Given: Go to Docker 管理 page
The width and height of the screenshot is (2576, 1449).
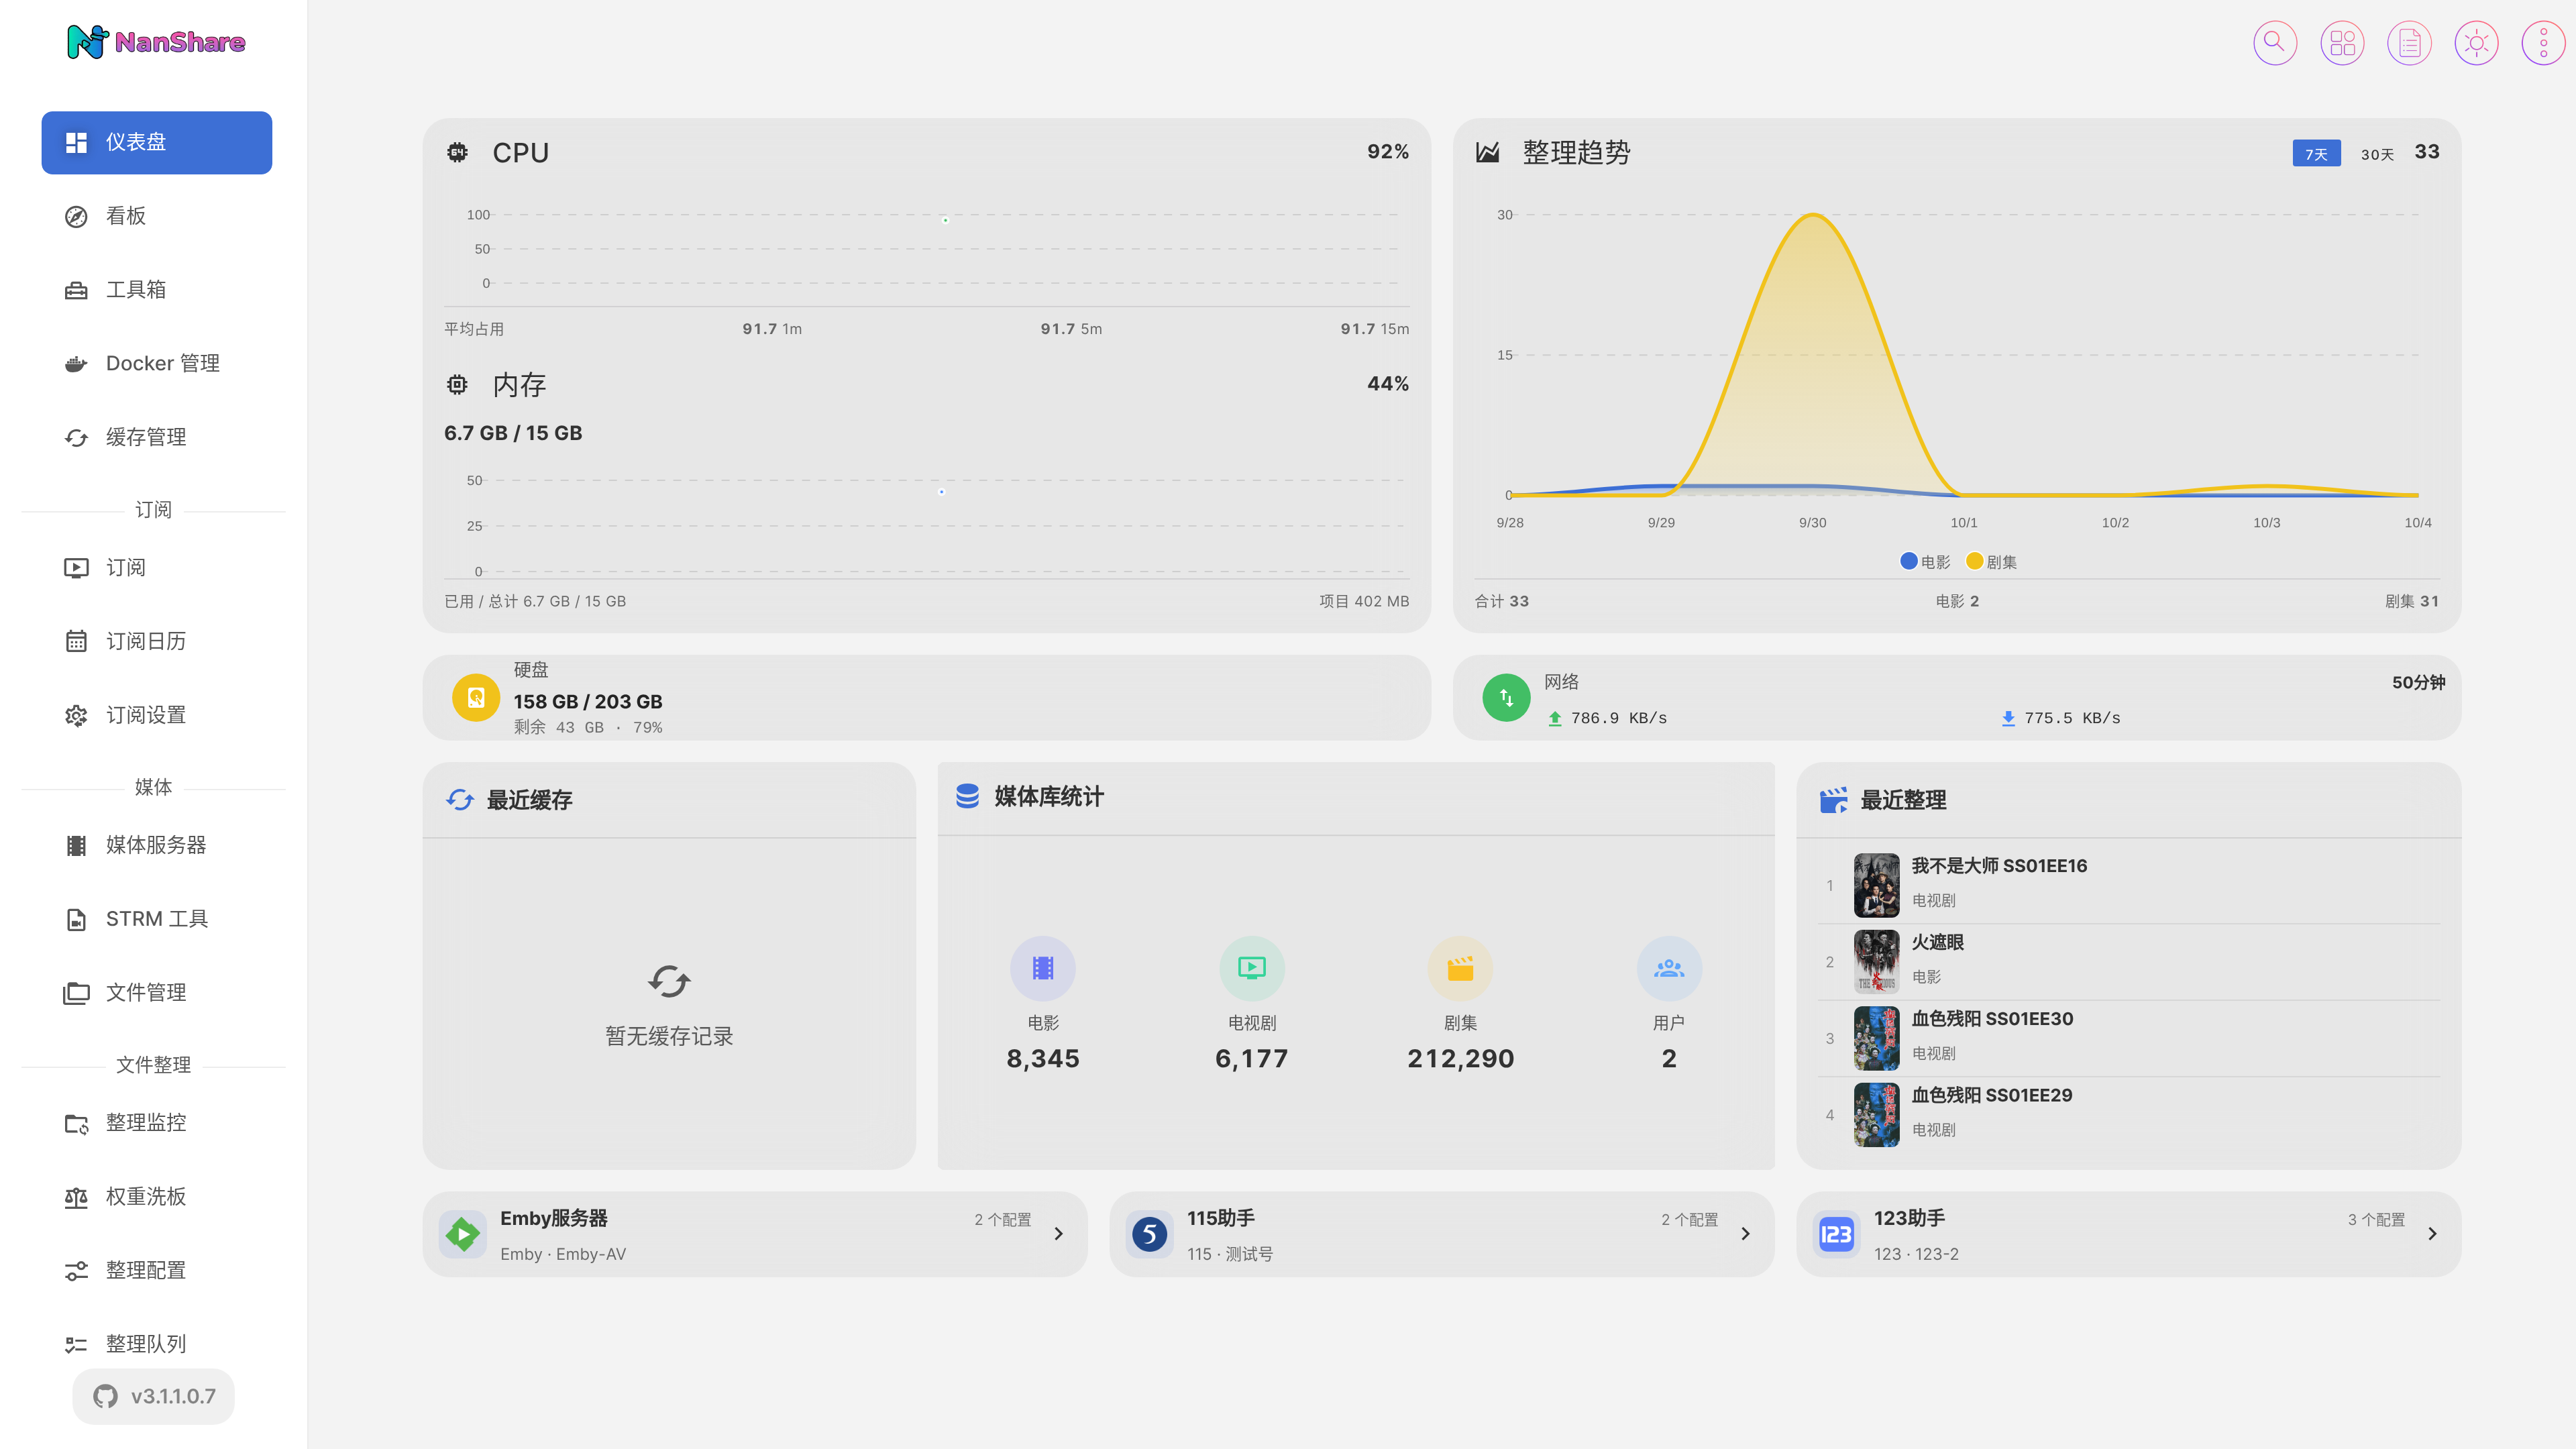Looking at the screenshot, I should [157, 364].
